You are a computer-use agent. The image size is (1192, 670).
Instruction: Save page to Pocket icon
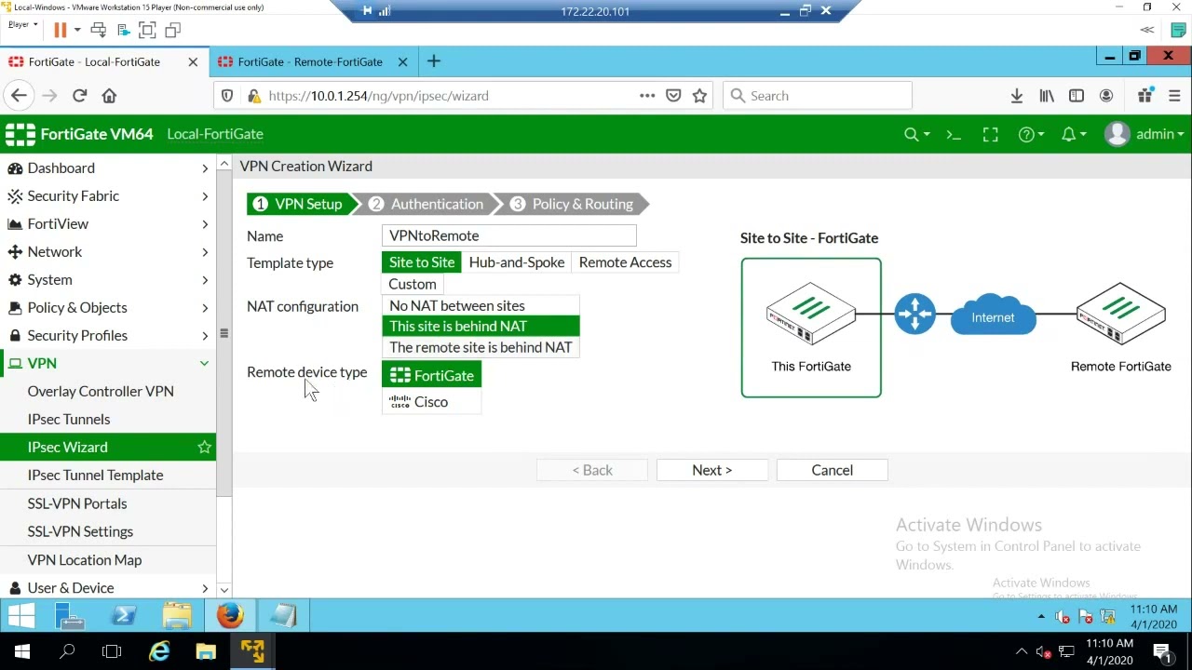pos(673,96)
